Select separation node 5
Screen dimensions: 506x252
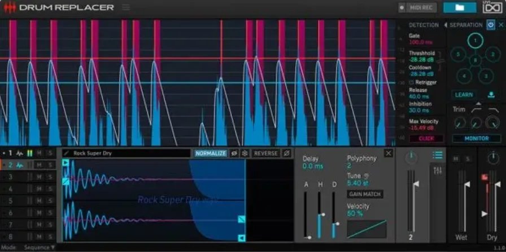457,55
